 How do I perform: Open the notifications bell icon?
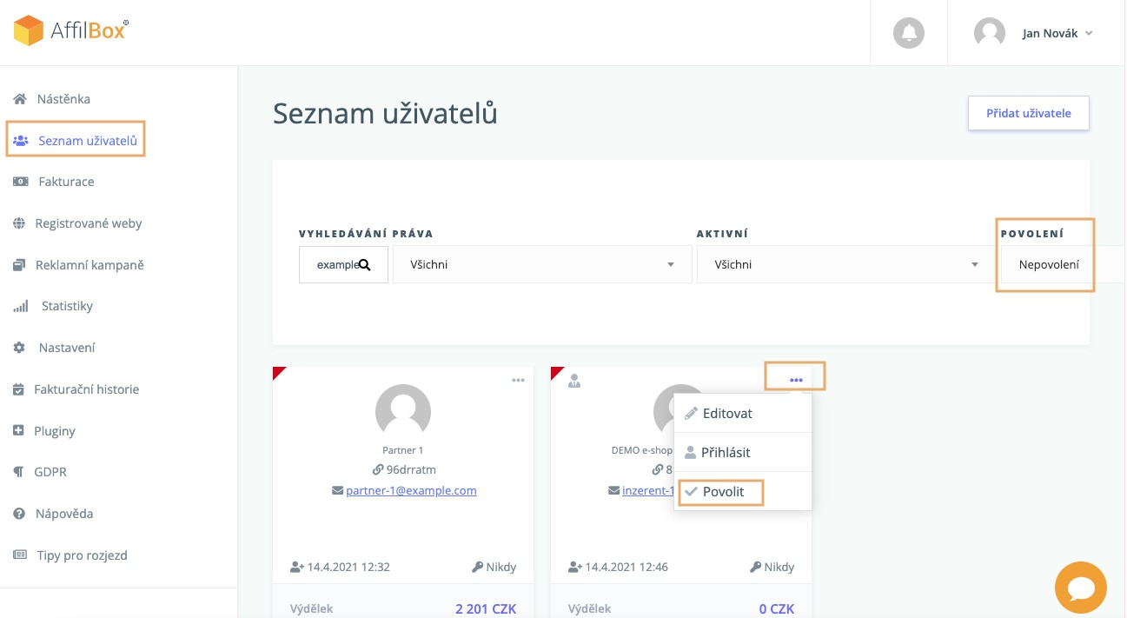[x=909, y=33]
